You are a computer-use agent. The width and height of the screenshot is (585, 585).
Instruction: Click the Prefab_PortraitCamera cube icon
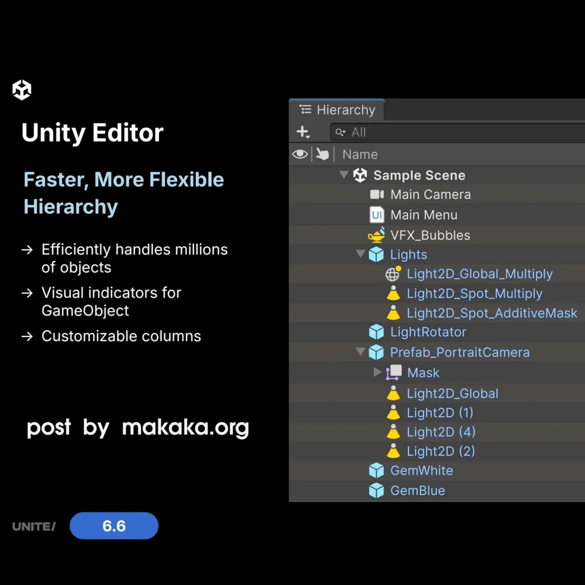(376, 352)
